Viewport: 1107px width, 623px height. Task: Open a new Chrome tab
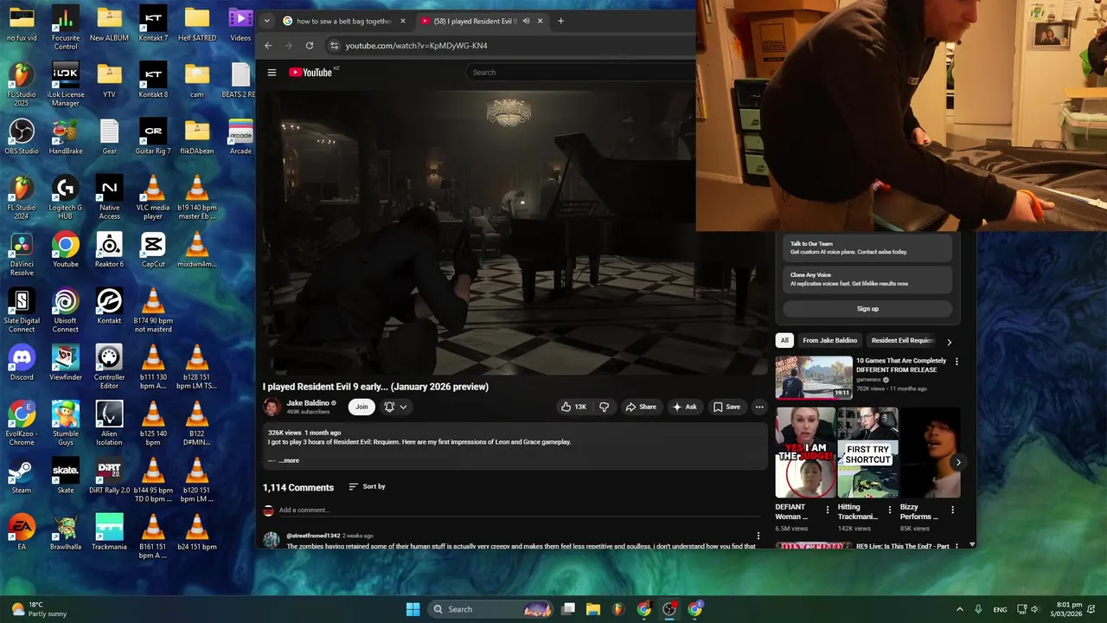click(x=560, y=21)
